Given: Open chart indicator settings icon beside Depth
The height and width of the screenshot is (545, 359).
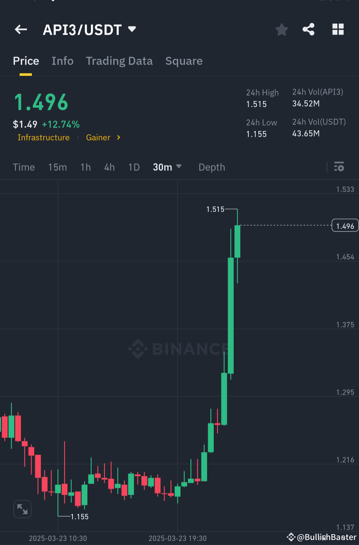Looking at the screenshot, I should pos(339,167).
